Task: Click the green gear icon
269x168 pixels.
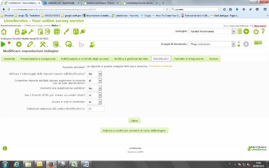Action: [x=19, y=44]
